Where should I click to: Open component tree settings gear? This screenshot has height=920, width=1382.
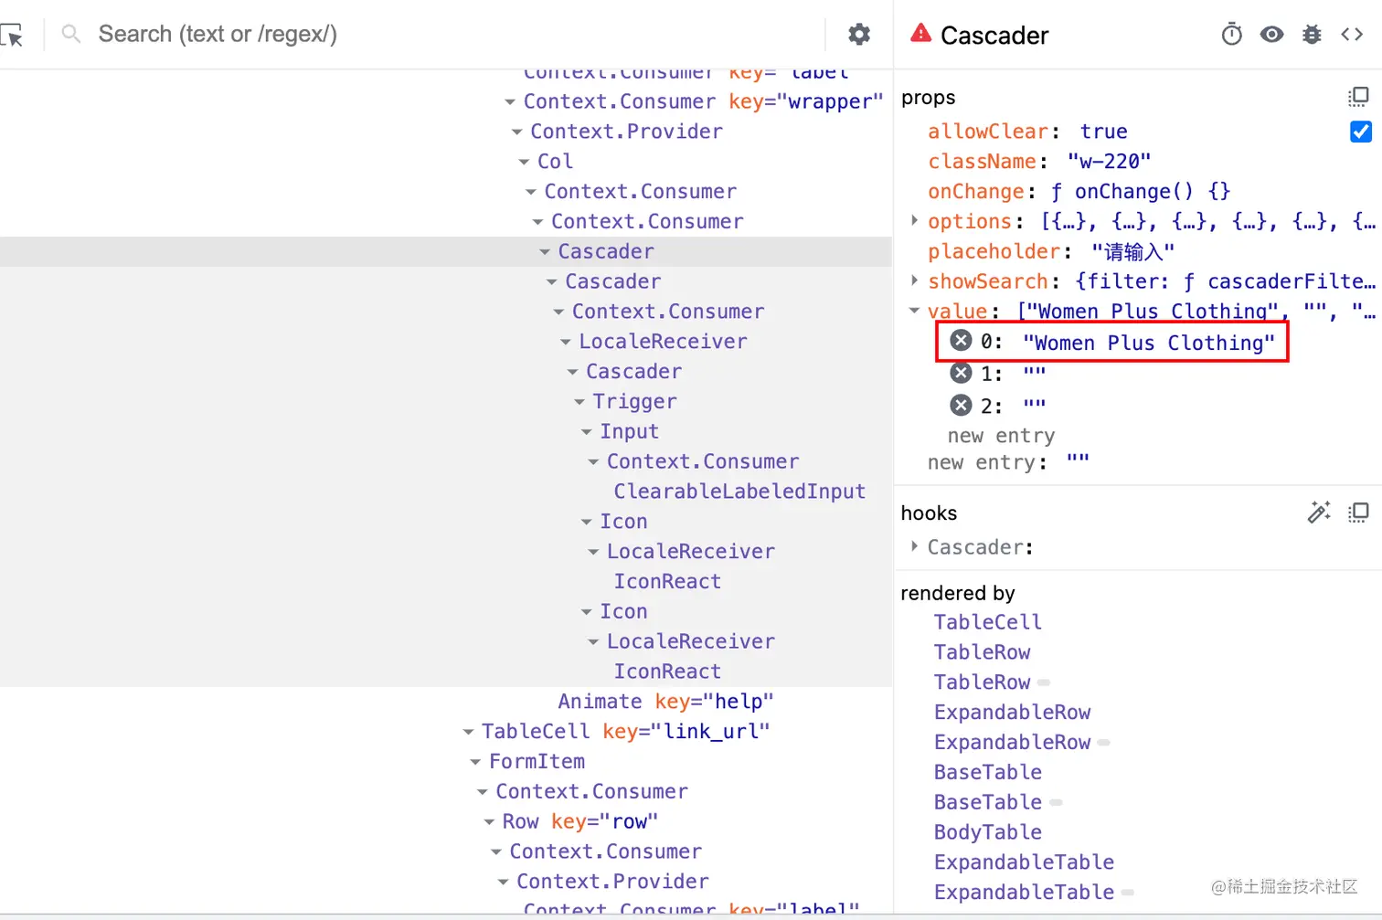[859, 35]
